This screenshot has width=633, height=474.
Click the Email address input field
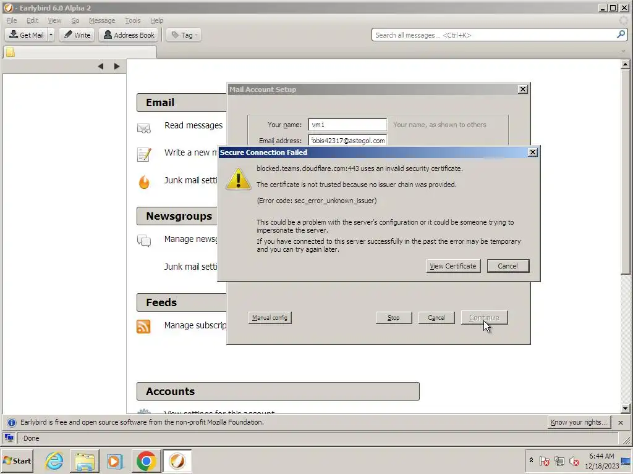347,140
